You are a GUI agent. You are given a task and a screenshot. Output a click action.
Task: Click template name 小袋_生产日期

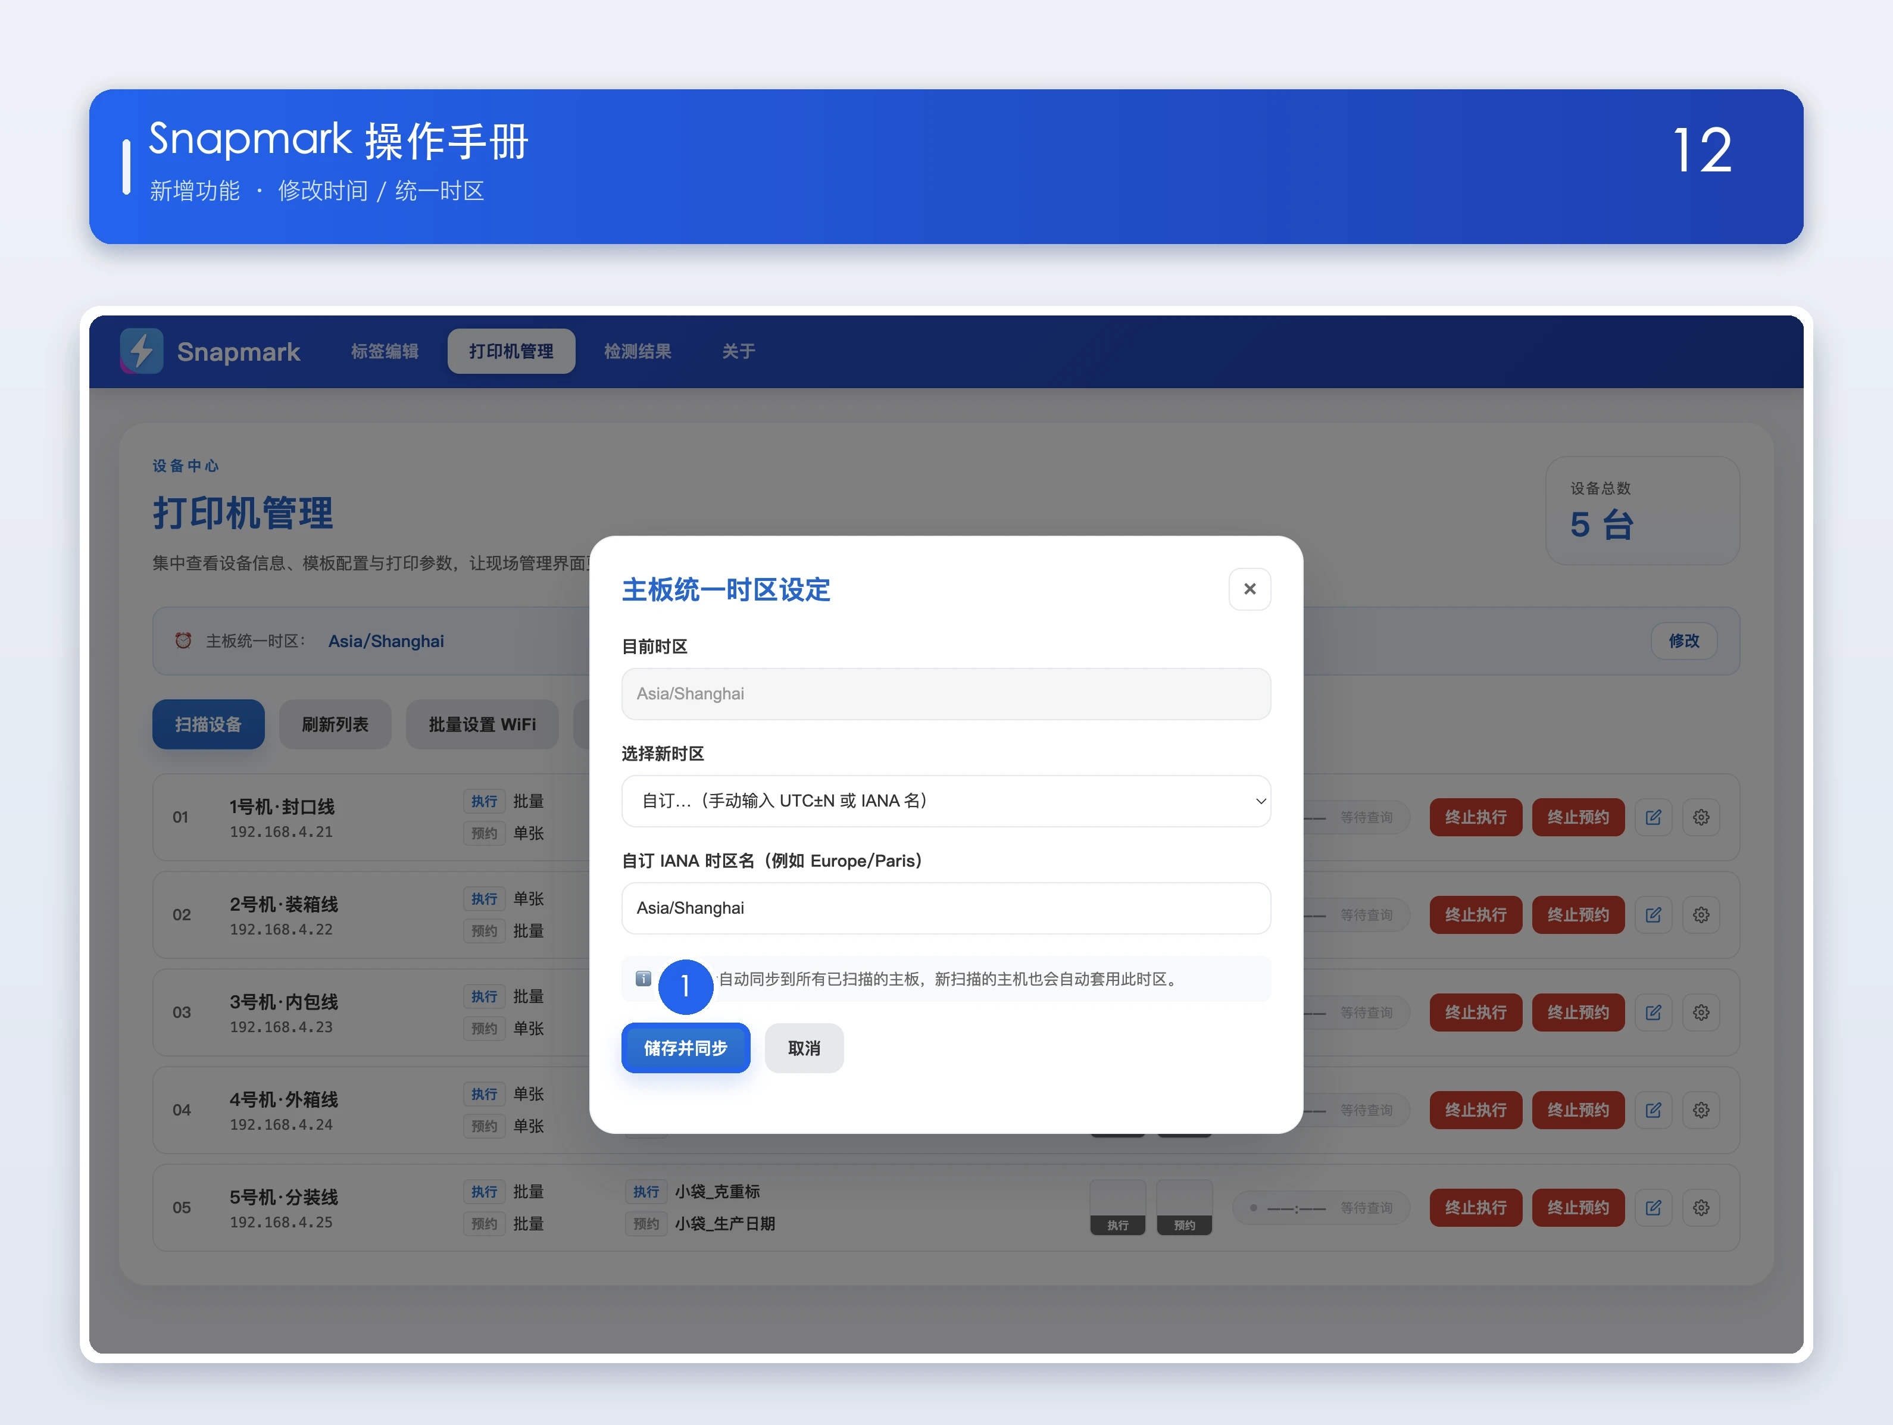(725, 1224)
